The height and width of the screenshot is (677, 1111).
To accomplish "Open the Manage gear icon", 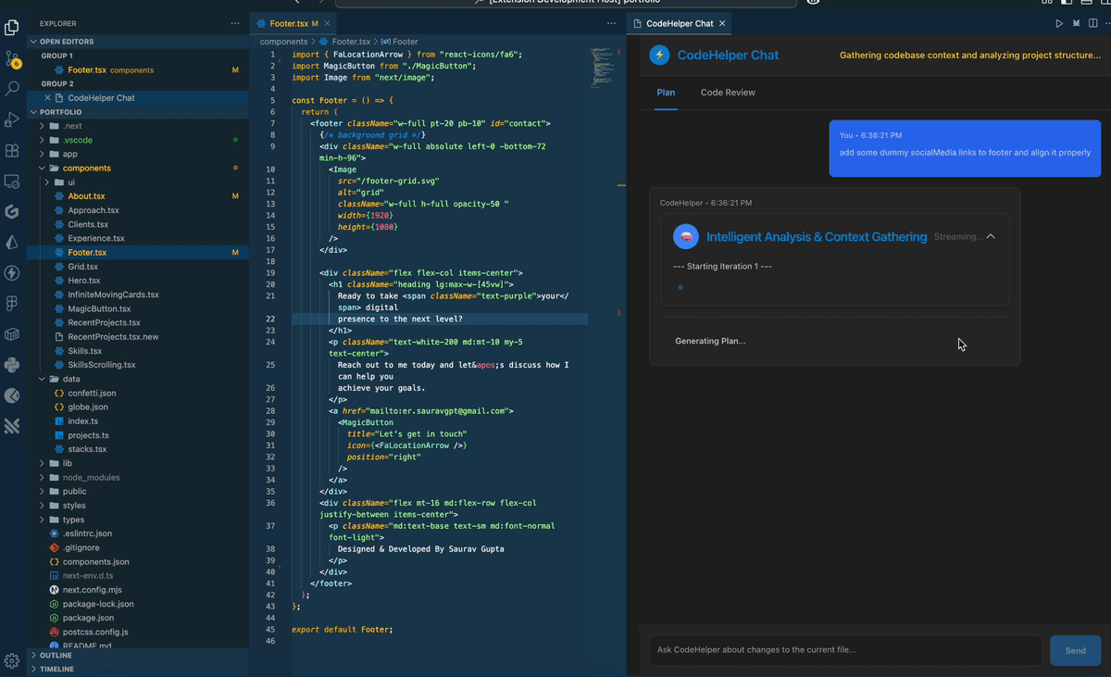I will click(12, 660).
